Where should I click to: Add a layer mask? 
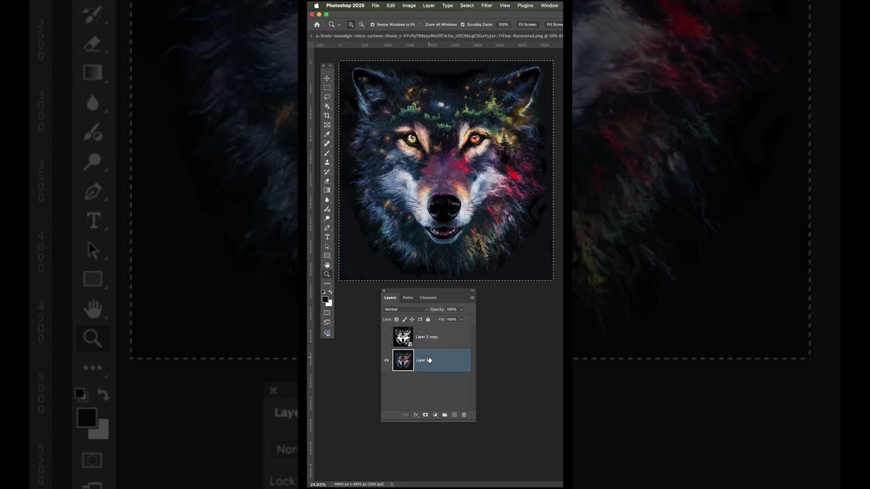pos(425,415)
